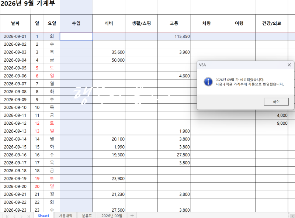295x218 pixels.
Task: Open the 사용내역 sheet tab
Action: (66, 215)
